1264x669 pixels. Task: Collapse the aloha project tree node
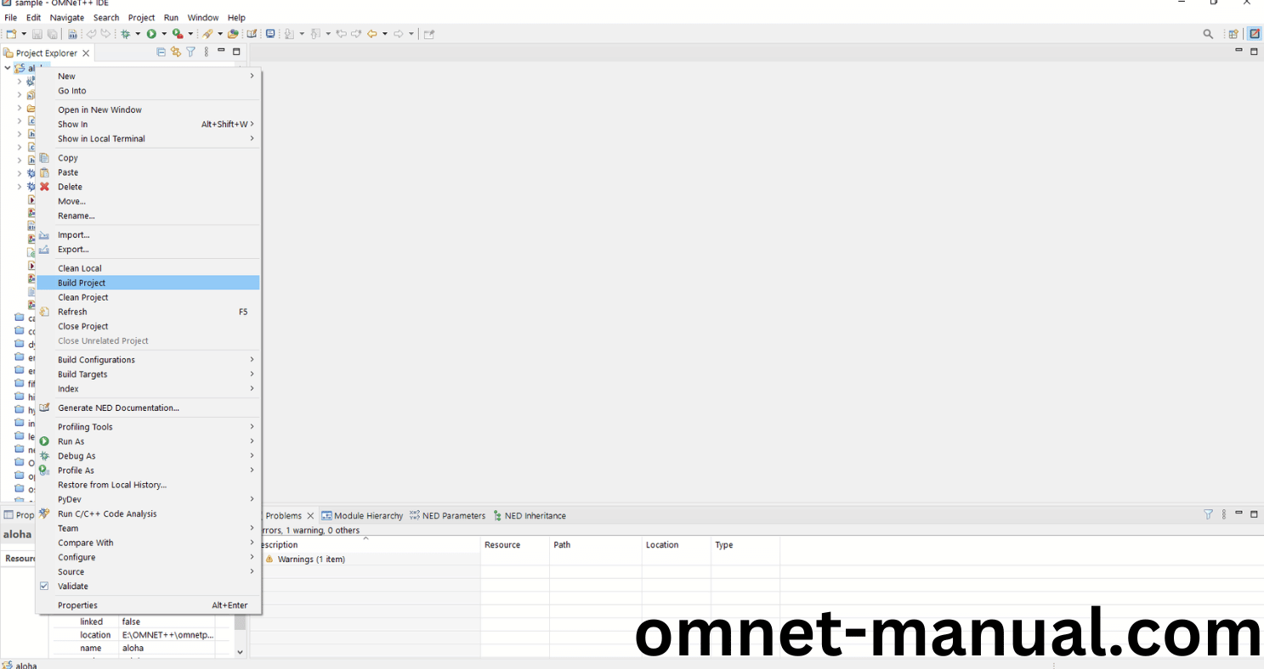pyautogui.click(x=8, y=68)
